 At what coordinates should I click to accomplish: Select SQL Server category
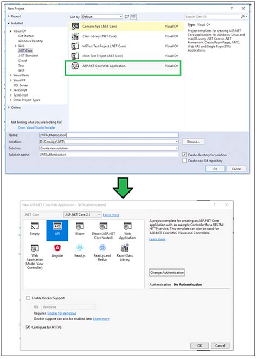21,85
